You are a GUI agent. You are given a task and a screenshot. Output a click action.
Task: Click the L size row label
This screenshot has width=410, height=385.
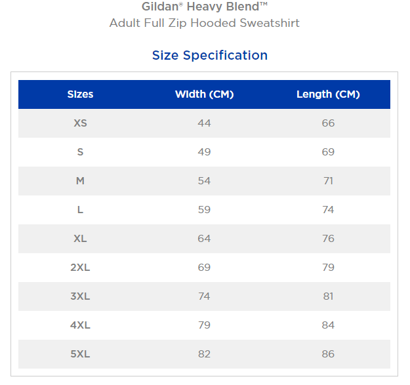(x=80, y=210)
